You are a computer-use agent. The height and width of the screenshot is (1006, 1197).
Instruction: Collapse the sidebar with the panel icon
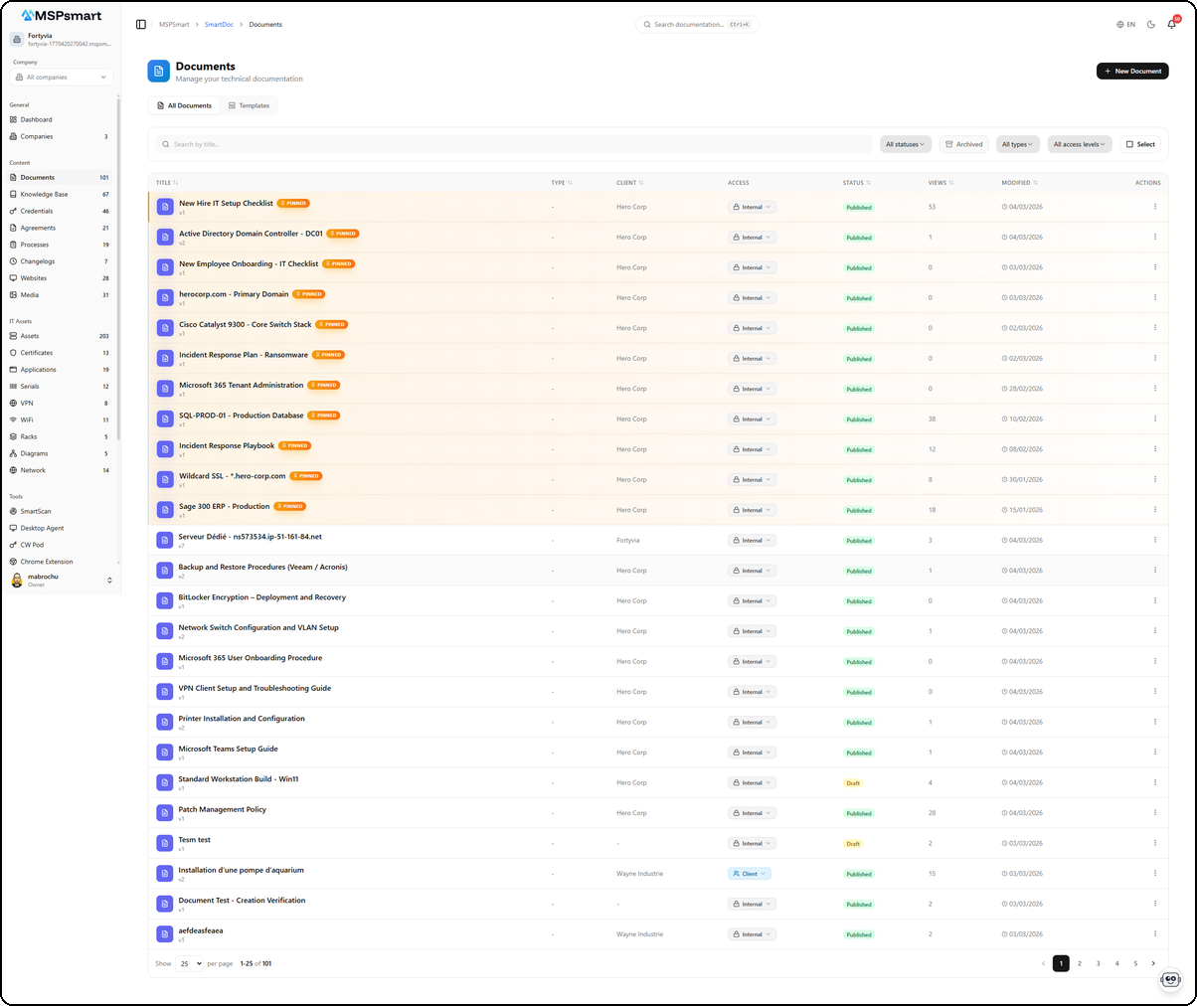click(139, 24)
